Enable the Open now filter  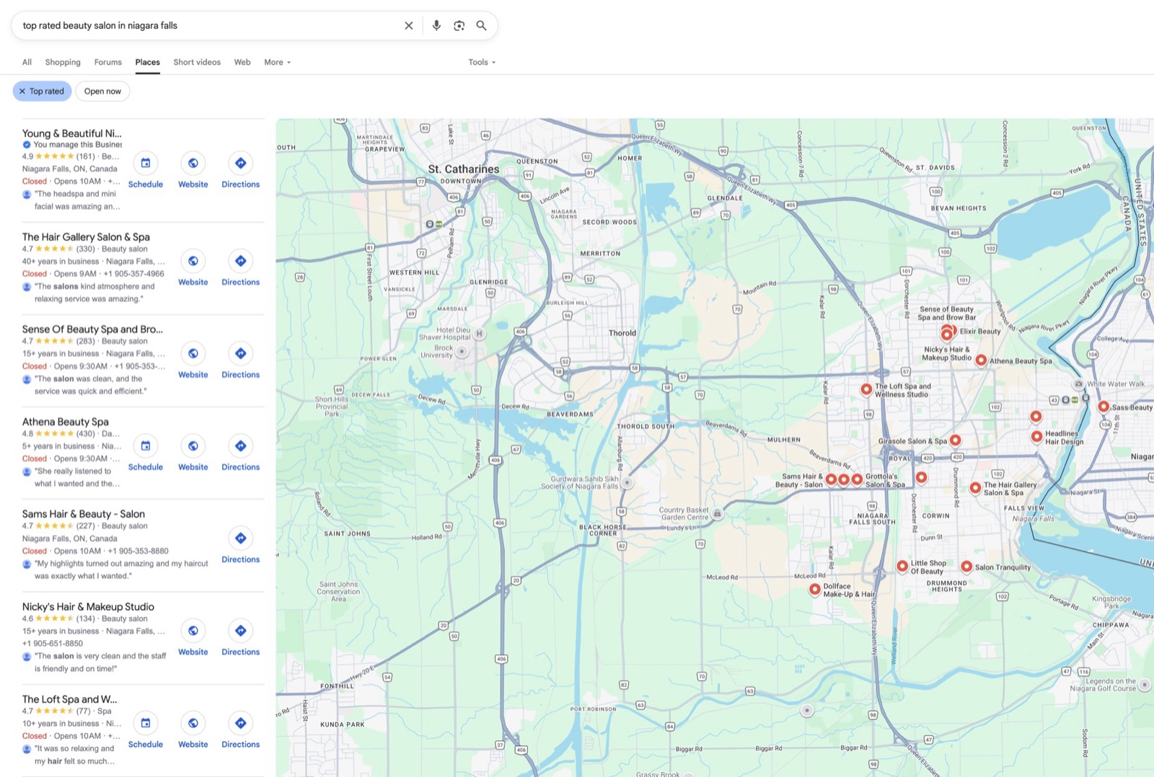(x=102, y=92)
